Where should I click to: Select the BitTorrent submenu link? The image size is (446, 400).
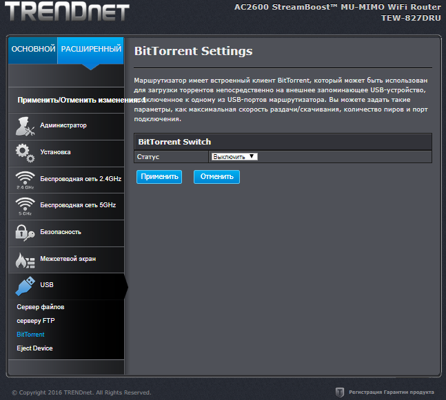[x=30, y=335]
